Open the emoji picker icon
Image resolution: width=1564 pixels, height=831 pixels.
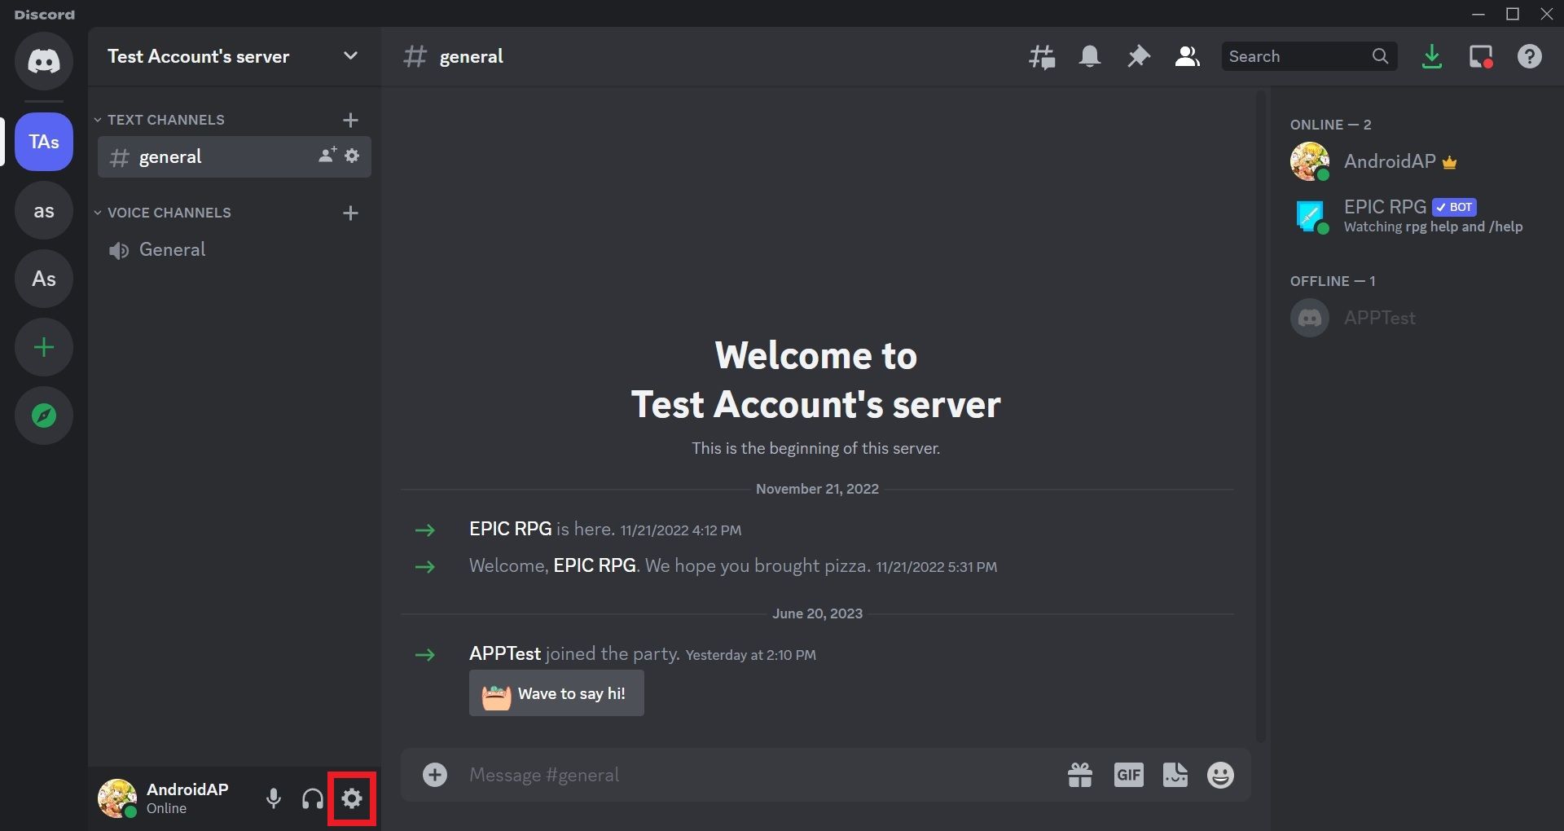pyautogui.click(x=1219, y=775)
